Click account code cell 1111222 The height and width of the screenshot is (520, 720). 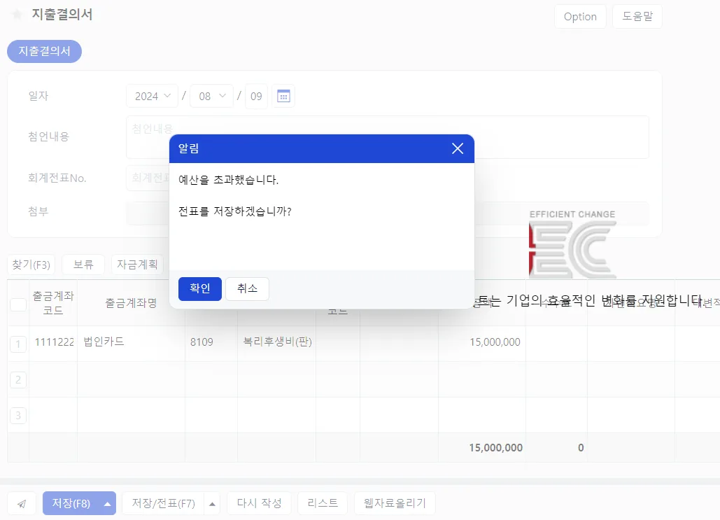pos(53,342)
